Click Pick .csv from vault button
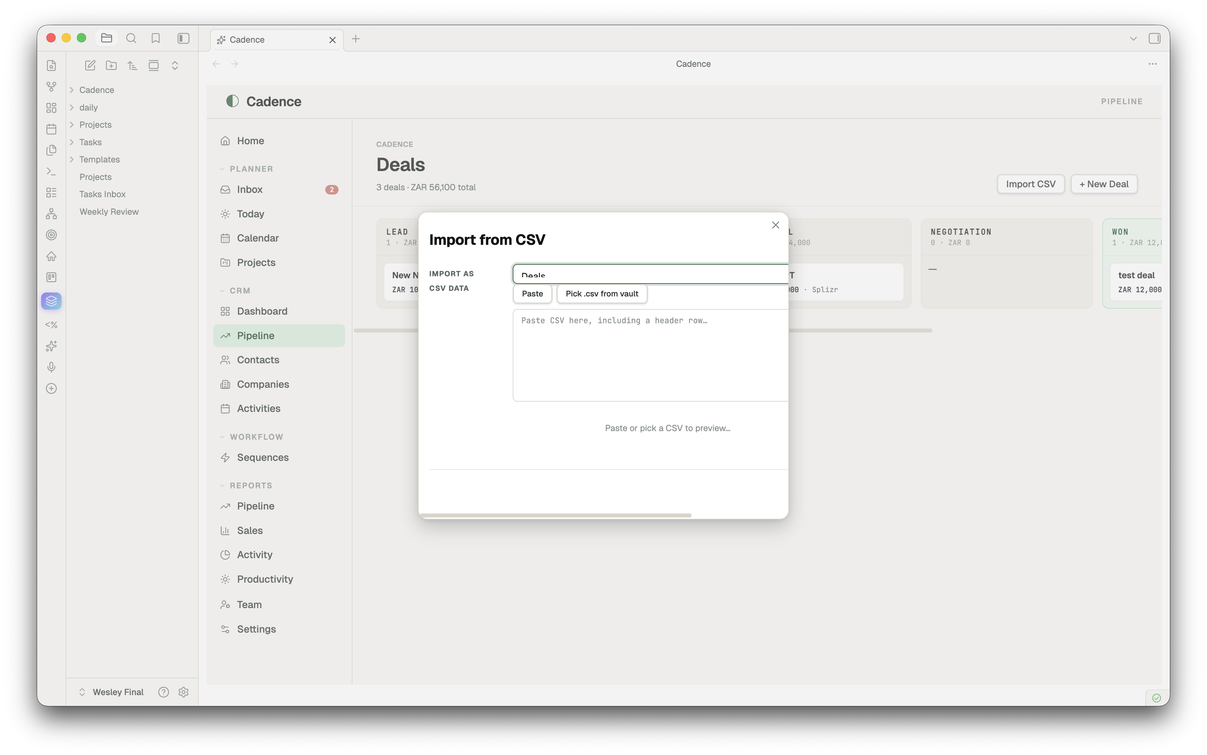1207x755 pixels. pos(602,293)
